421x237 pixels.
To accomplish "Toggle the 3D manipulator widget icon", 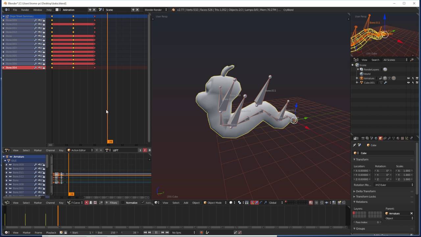I will pyautogui.click(x=252, y=203).
